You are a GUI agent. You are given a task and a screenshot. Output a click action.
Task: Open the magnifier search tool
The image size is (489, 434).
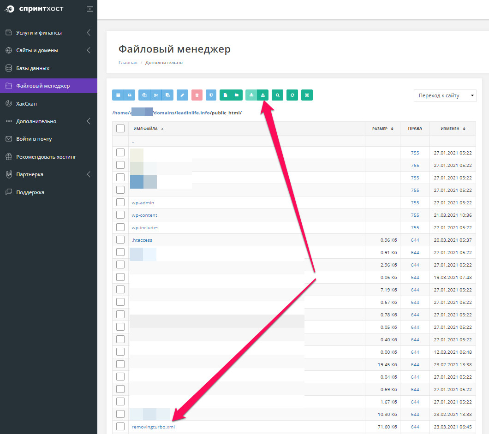coord(277,95)
